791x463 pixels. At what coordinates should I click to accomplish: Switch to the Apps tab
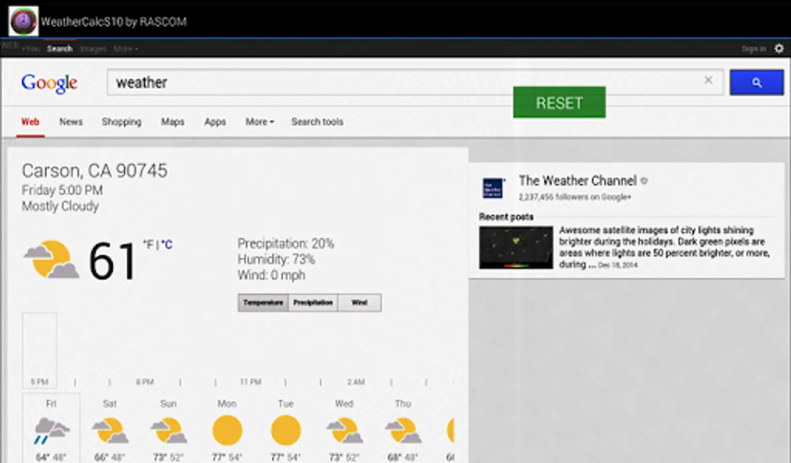click(215, 122)
